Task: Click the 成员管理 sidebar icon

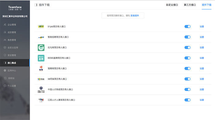Action: tap(5, 32)
